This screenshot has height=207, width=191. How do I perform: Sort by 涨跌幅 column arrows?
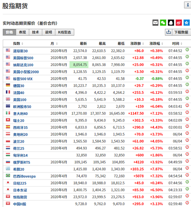(x=162, y=44)
